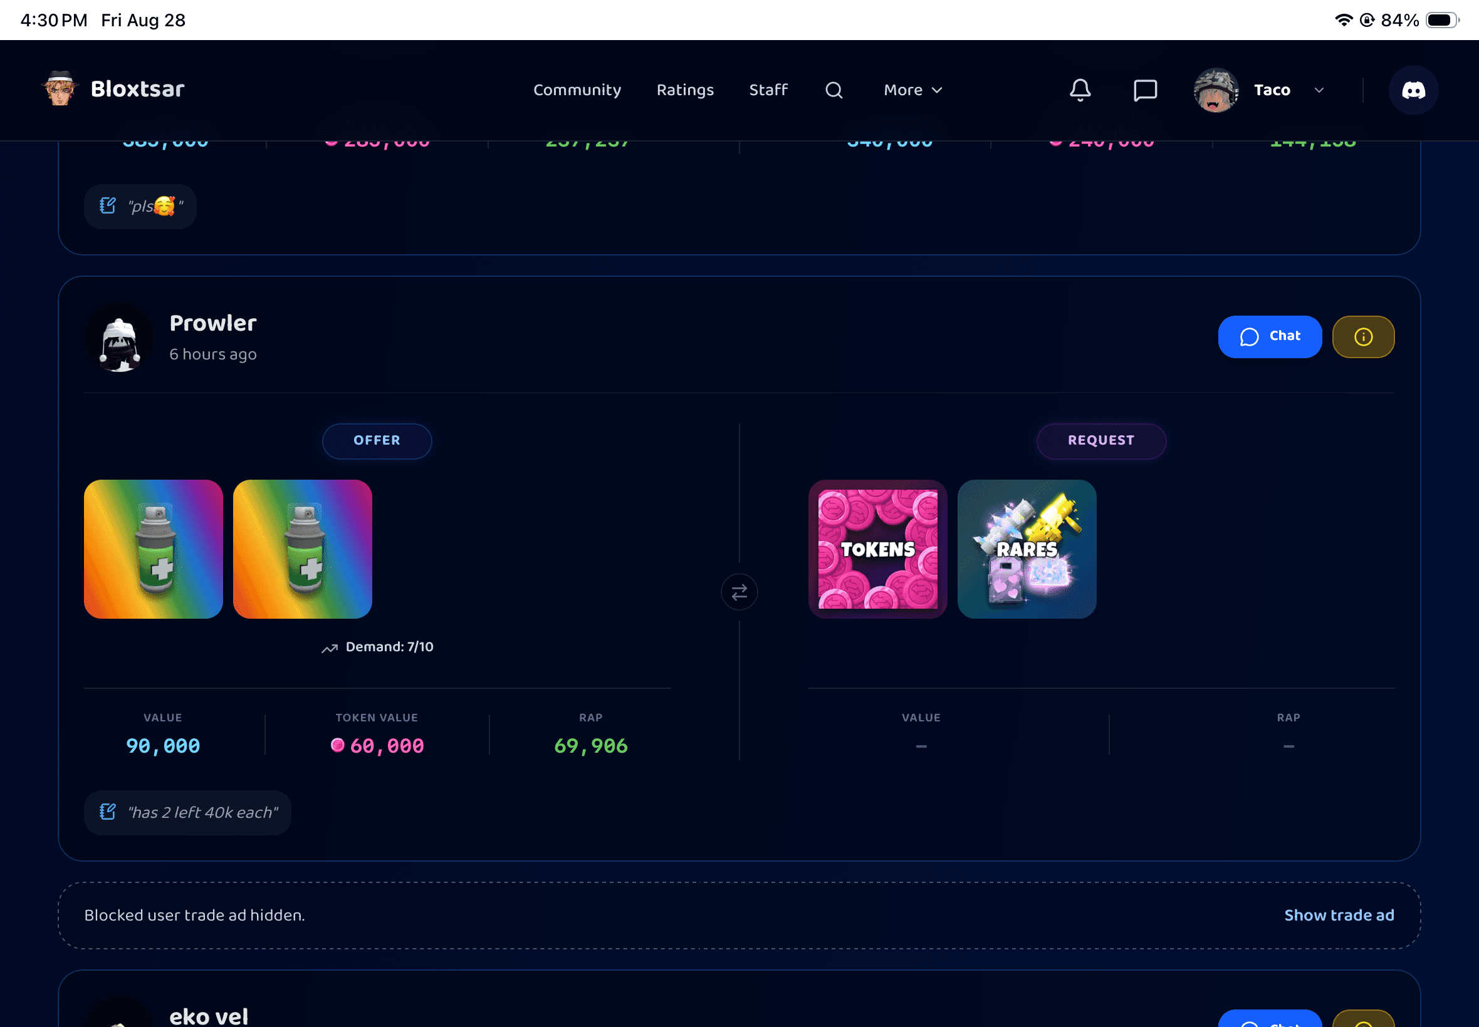
Task: Click the yellow info button on Prowler's ad
Action: click(1363, 336)
